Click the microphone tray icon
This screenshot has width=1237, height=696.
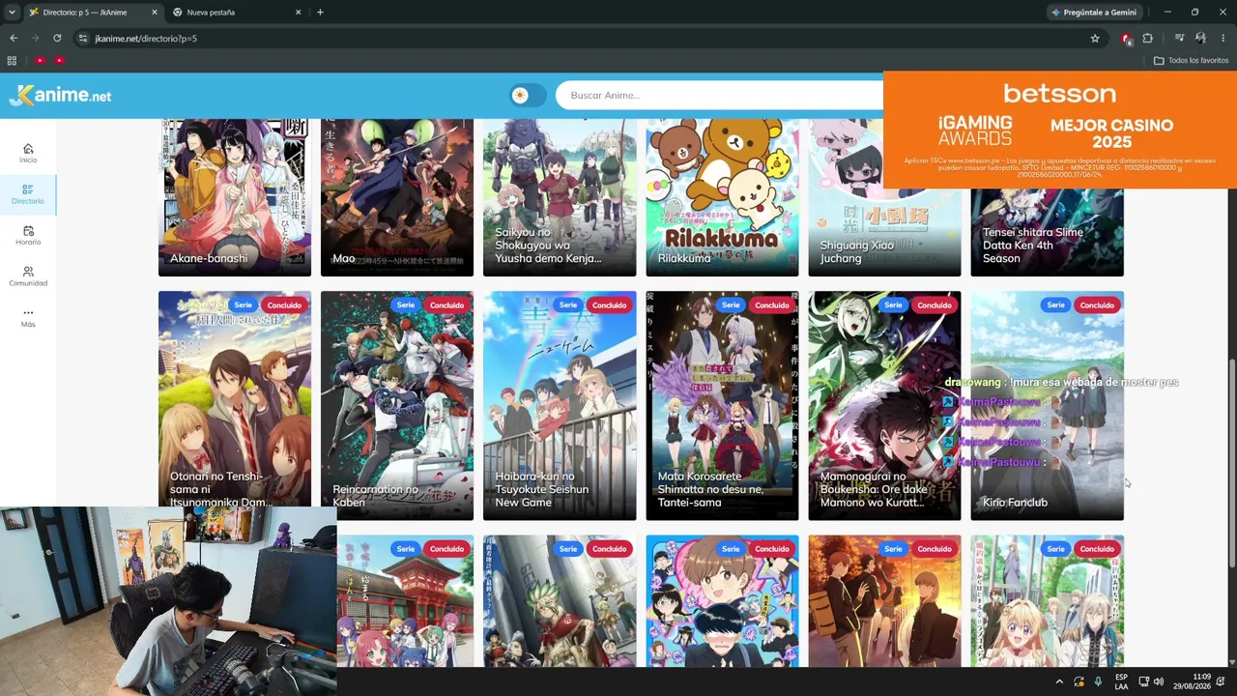point(1098,681)
